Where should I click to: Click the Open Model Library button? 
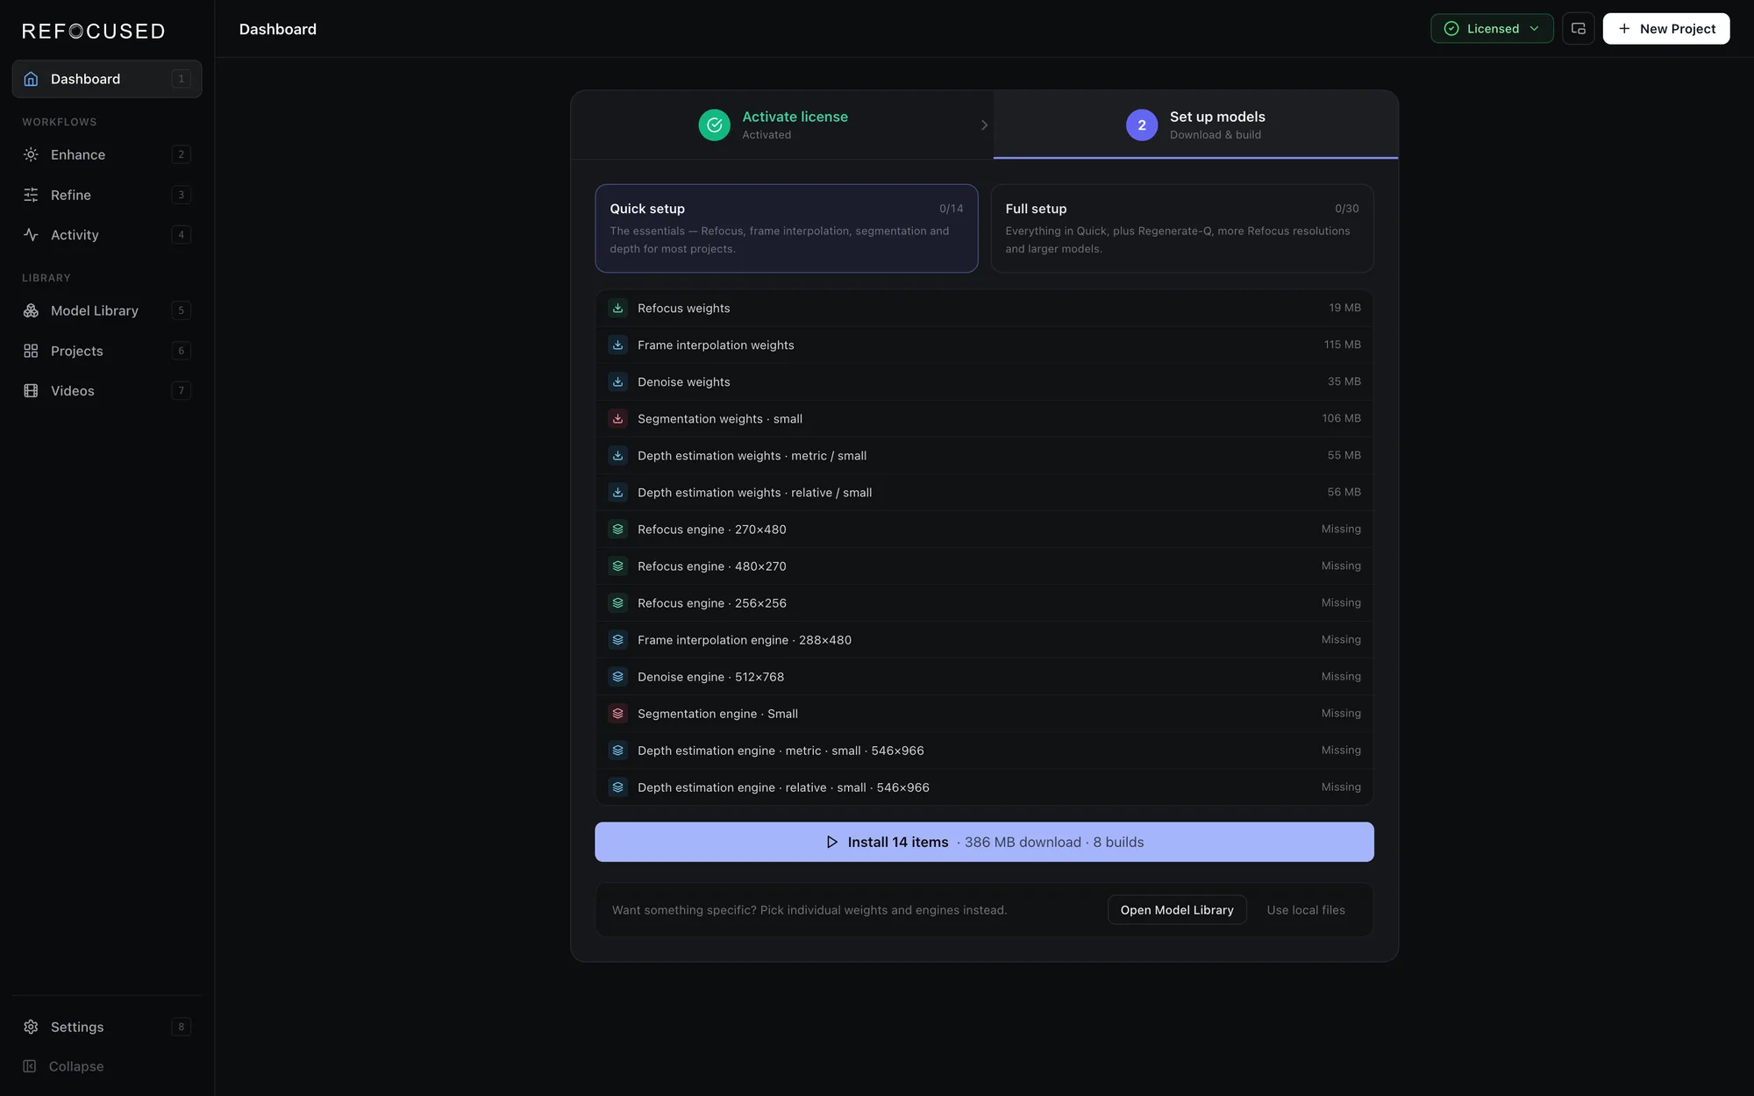pos(1176,910)
